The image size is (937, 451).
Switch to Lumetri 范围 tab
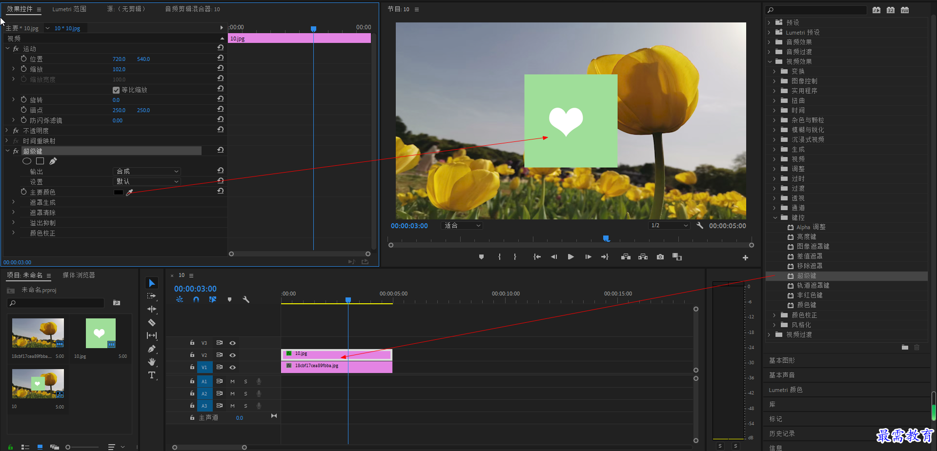(69, 9)
